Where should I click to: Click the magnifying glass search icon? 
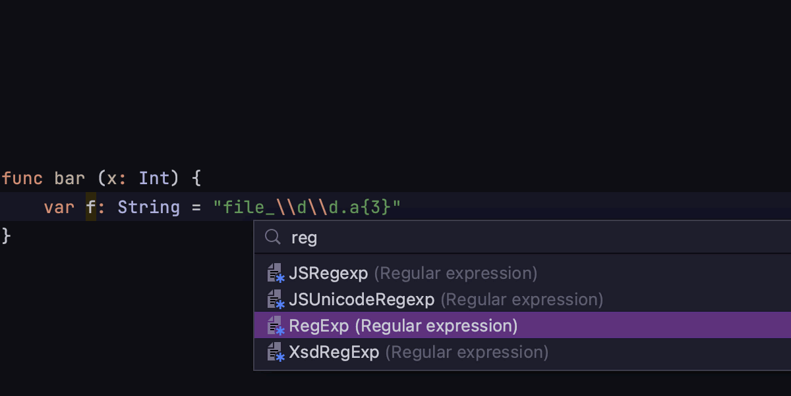(x=273, y=237)
